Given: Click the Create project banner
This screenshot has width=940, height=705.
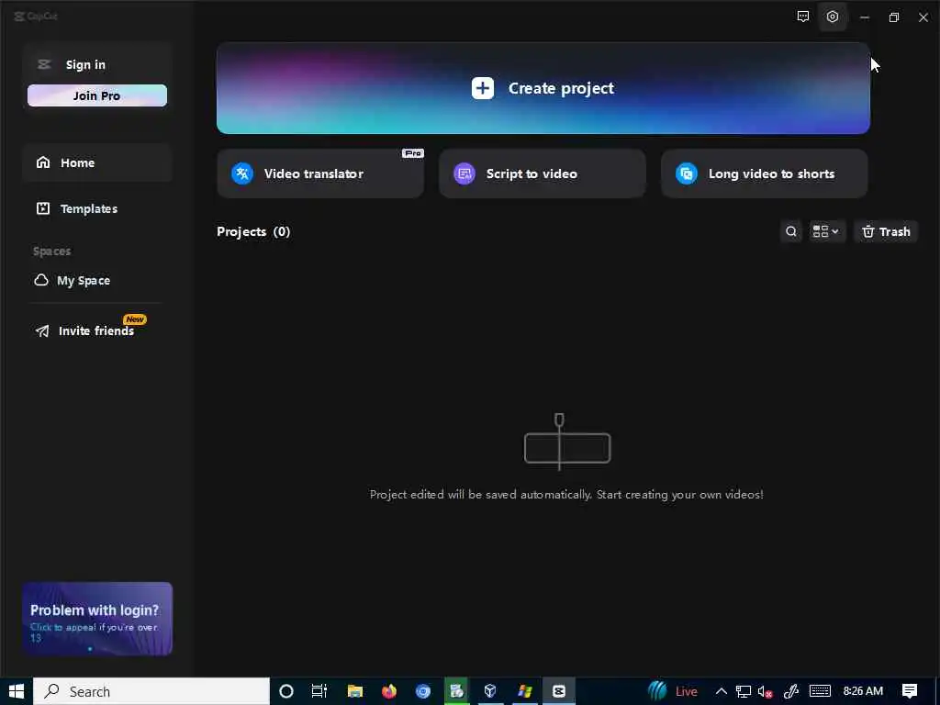Looking at the screenshot, I should (543, 88).
